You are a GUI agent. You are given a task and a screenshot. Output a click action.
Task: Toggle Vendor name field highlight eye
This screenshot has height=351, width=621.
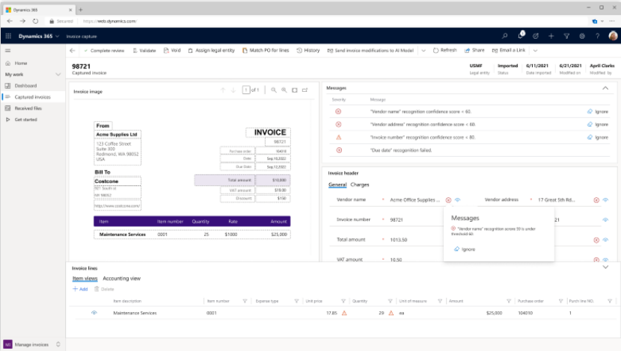[457, 200]
